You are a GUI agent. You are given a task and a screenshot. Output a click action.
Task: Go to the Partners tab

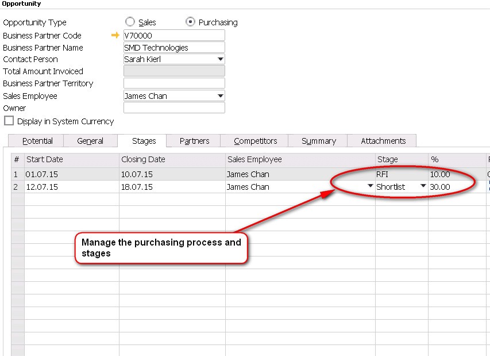pos(194,141)
